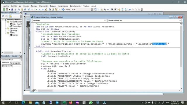Open the Complementos menu

click(76, 6)
